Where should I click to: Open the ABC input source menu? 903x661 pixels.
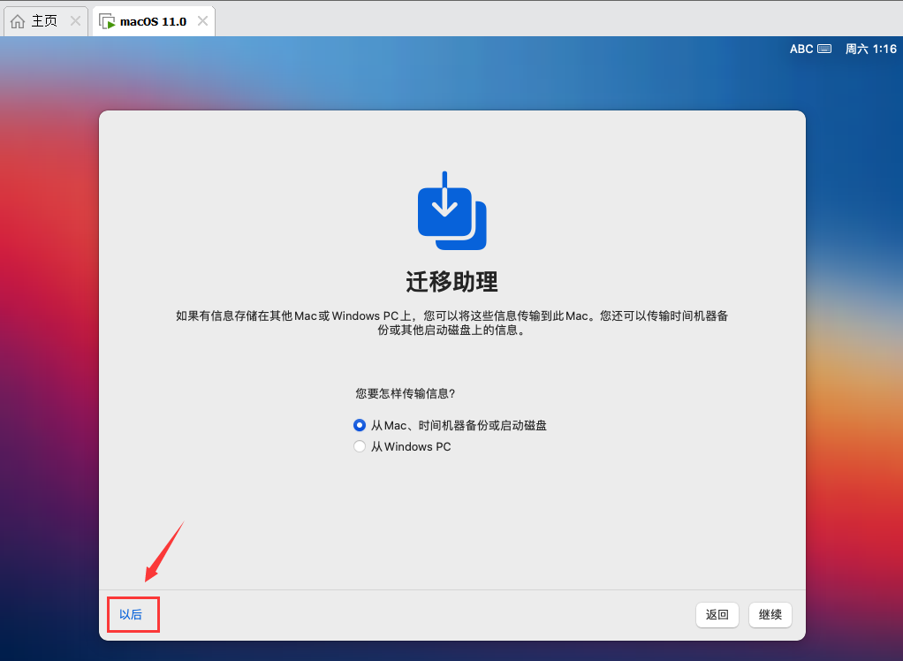tap(801, 49)
